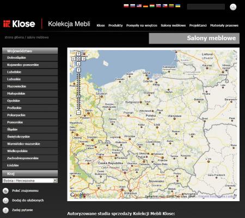Switch language with the Czech flag
The width and height of the screenshot is (245, 218).
[x=165, y=6]
